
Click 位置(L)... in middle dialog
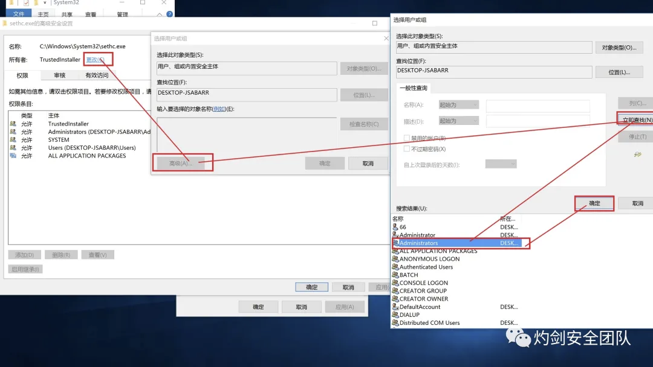point(364,95)
